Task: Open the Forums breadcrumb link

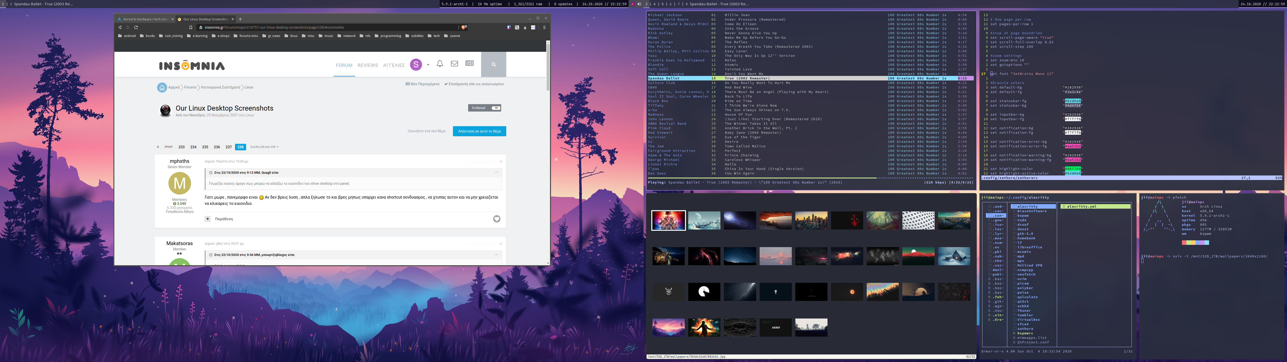Action: (x=190, y=87)
